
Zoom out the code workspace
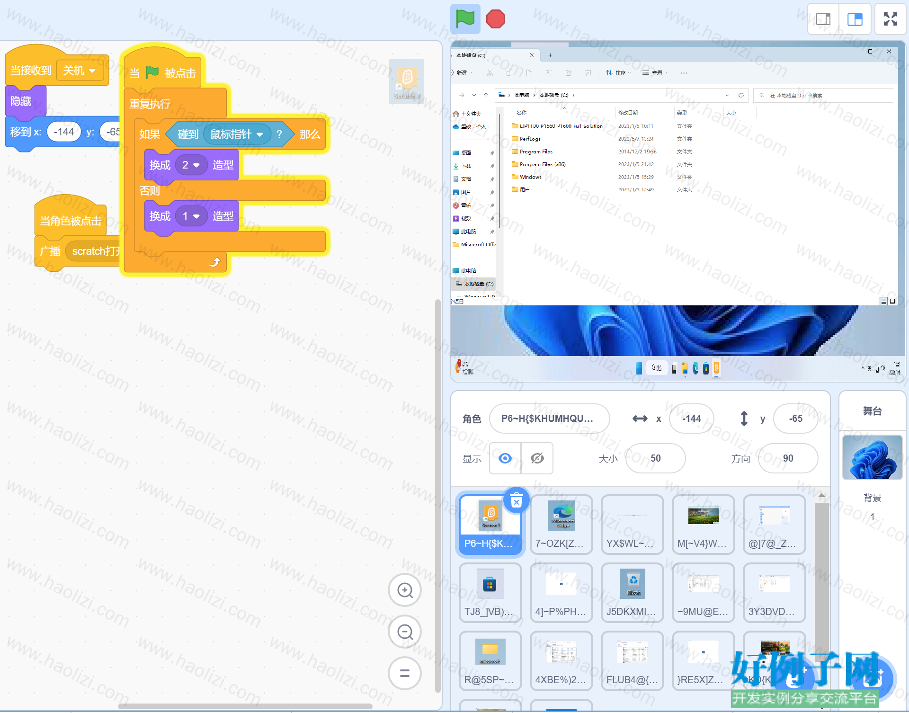405,632
